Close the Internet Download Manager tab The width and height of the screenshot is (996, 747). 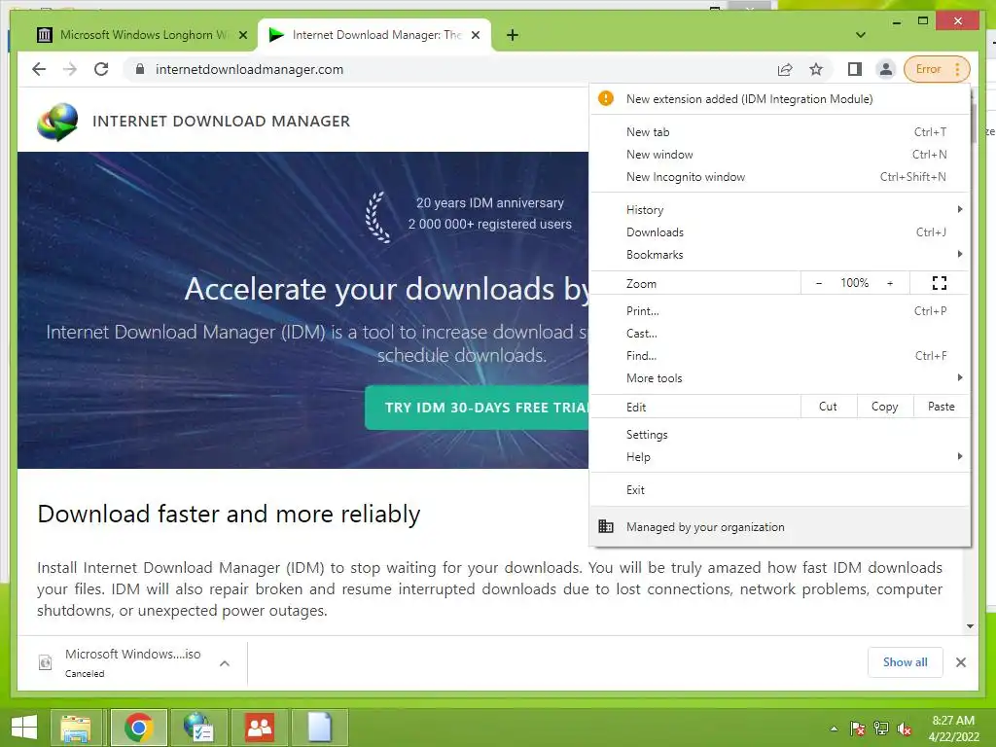click(x=475, y=36)
